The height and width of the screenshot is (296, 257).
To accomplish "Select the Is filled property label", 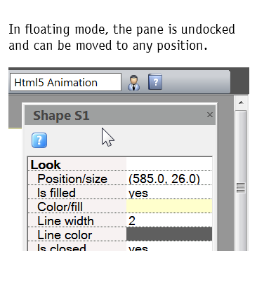I will (x=56, y=193).
